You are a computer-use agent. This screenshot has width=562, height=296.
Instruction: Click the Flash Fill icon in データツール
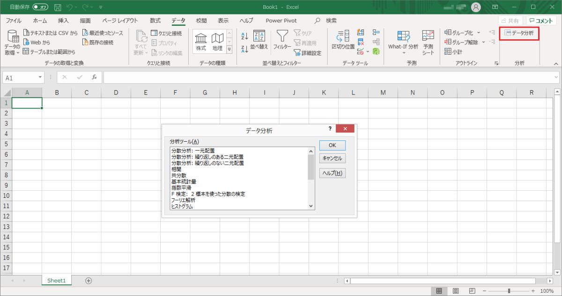(x=361, y=32)
